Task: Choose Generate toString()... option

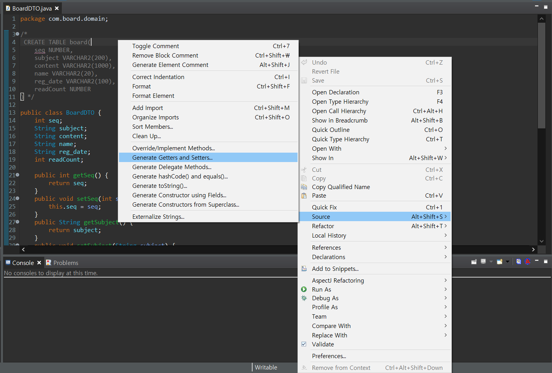Action: pos(208,186)
